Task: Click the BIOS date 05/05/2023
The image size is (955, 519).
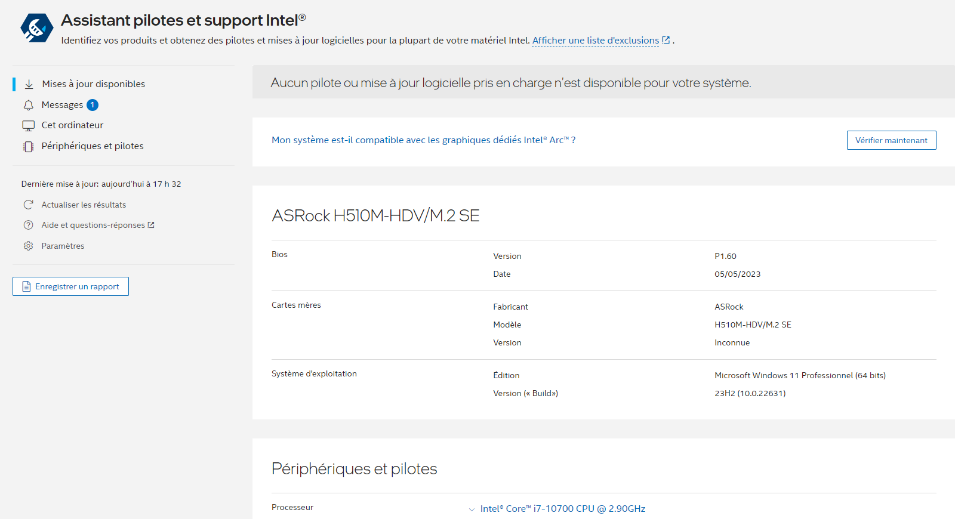Action: tap(737, 274)
